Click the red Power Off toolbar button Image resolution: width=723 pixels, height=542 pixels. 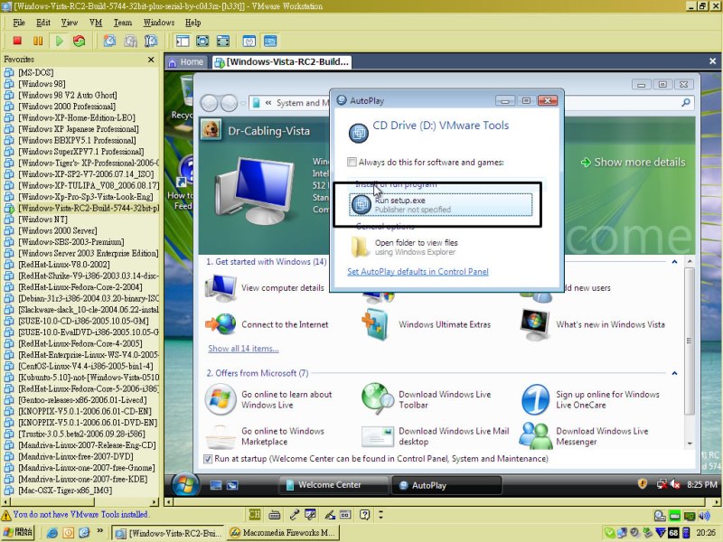click(x=17, y=41)
